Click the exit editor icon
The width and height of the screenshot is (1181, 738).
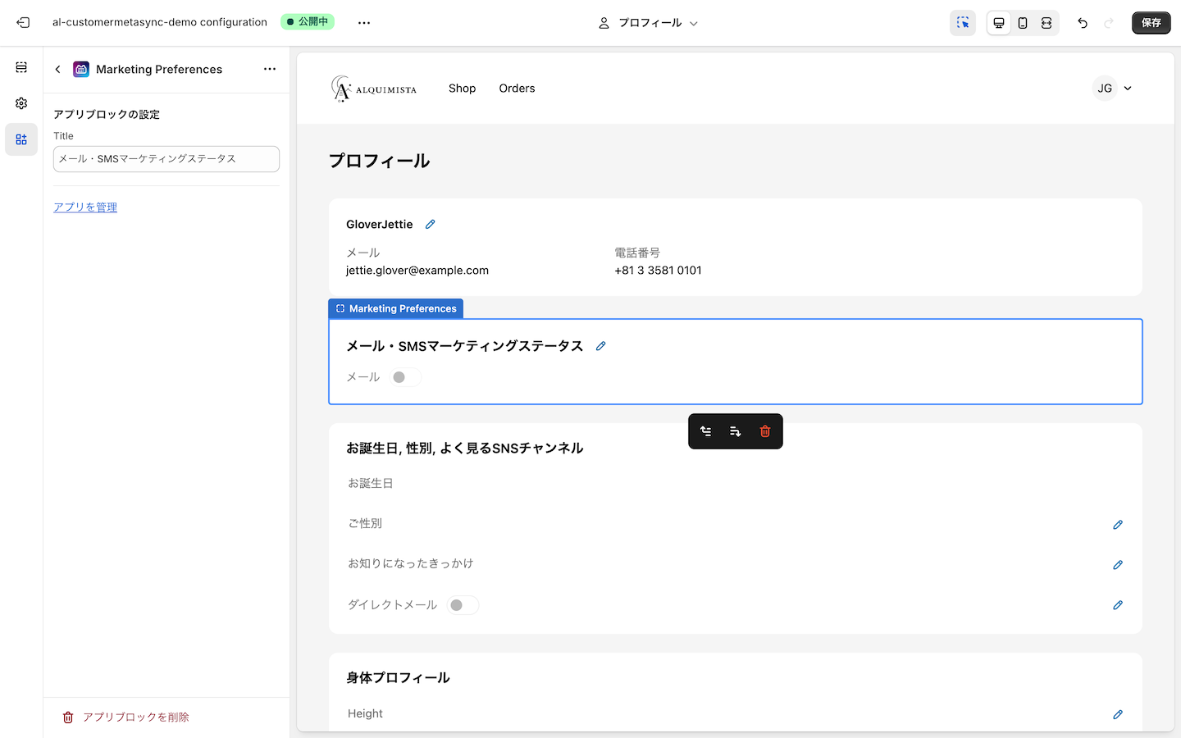(x=23, y=23)
